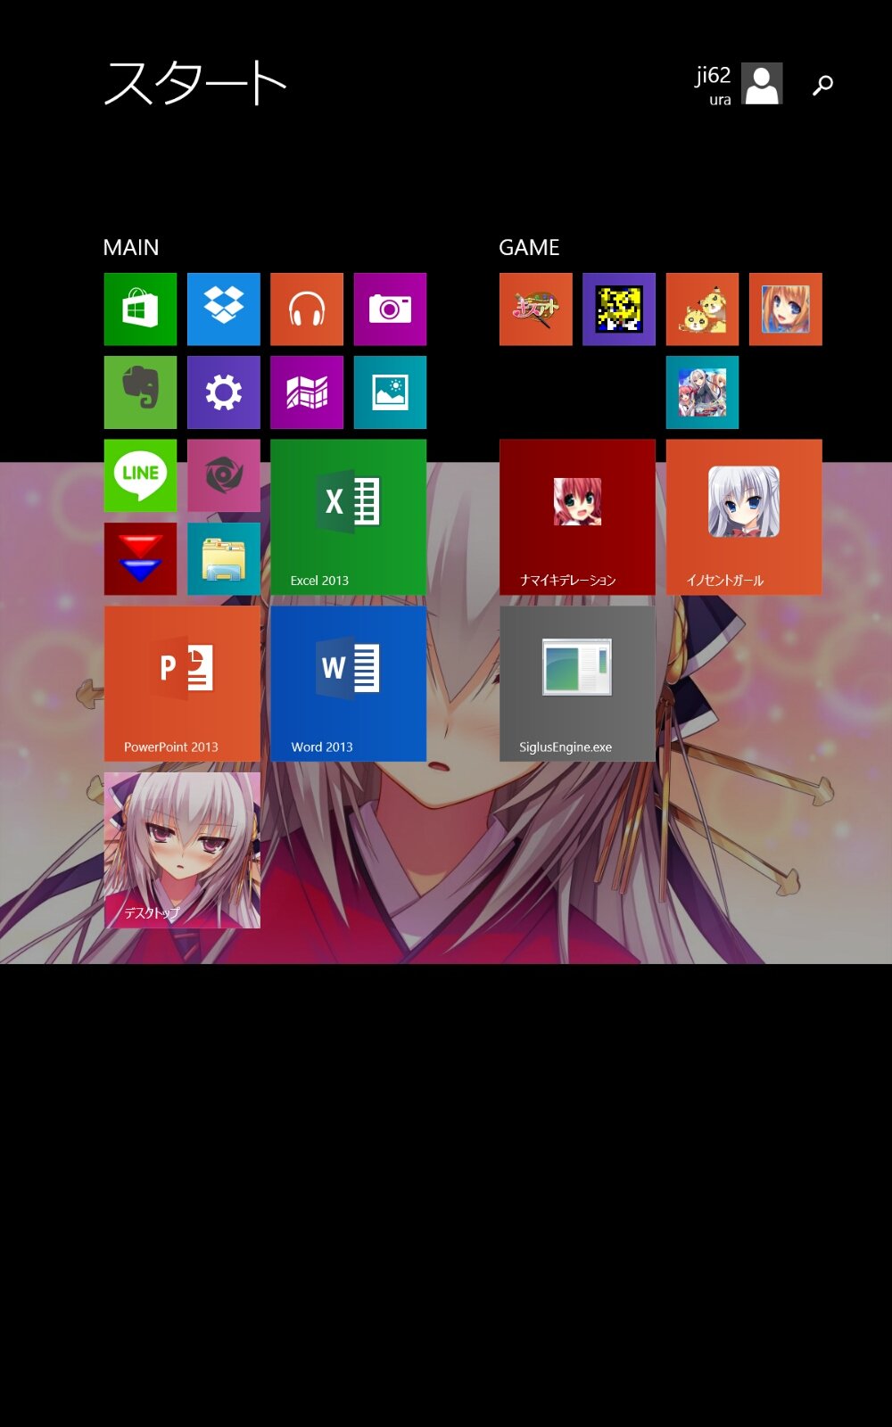The width and height of the screenshot is (892, 1427).
Task: Open the Camera tile
Action: [x=390, y=309]
